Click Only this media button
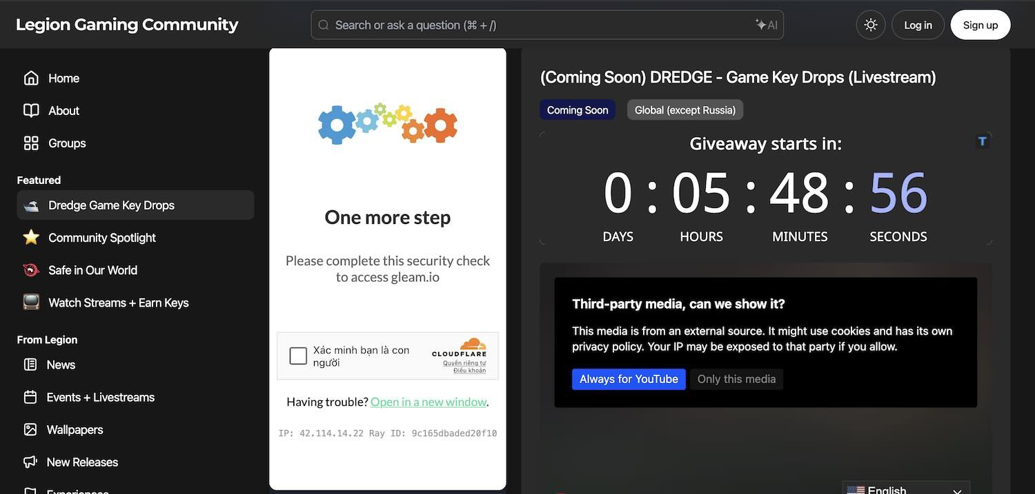Screen dimensions: 1035x494 736,379
